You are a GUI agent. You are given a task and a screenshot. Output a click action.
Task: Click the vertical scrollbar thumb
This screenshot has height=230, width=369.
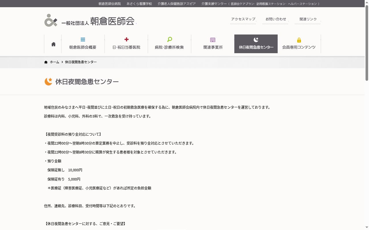[367, 43]
